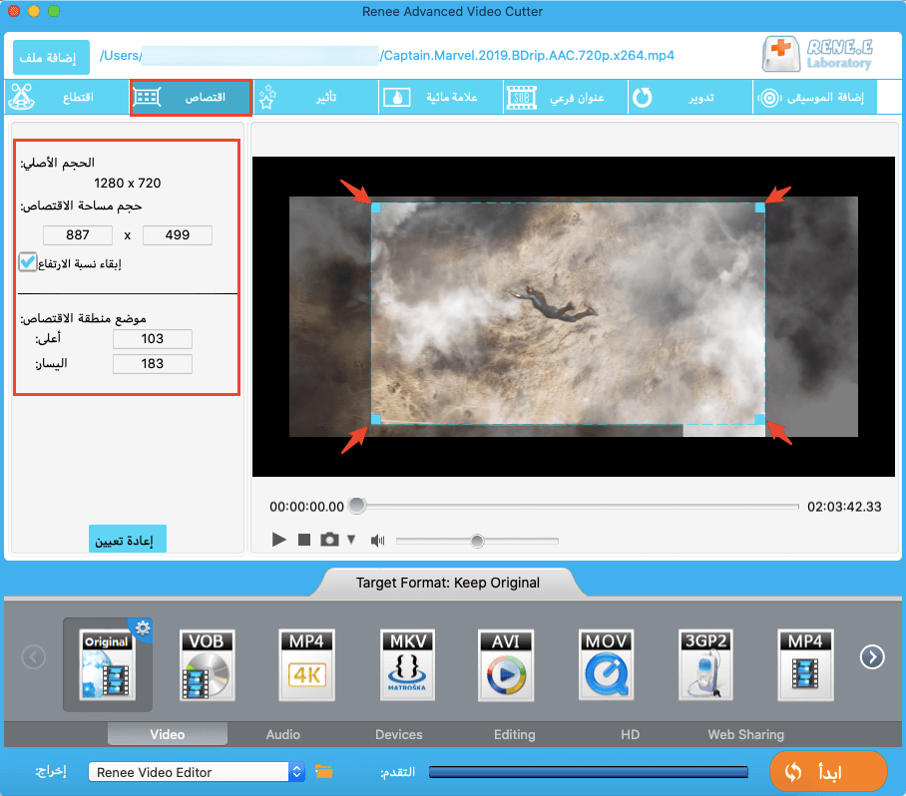This screenshot has width=906, height=796.
Task: Choose the 3GP2 format icon
Action: 705,665
